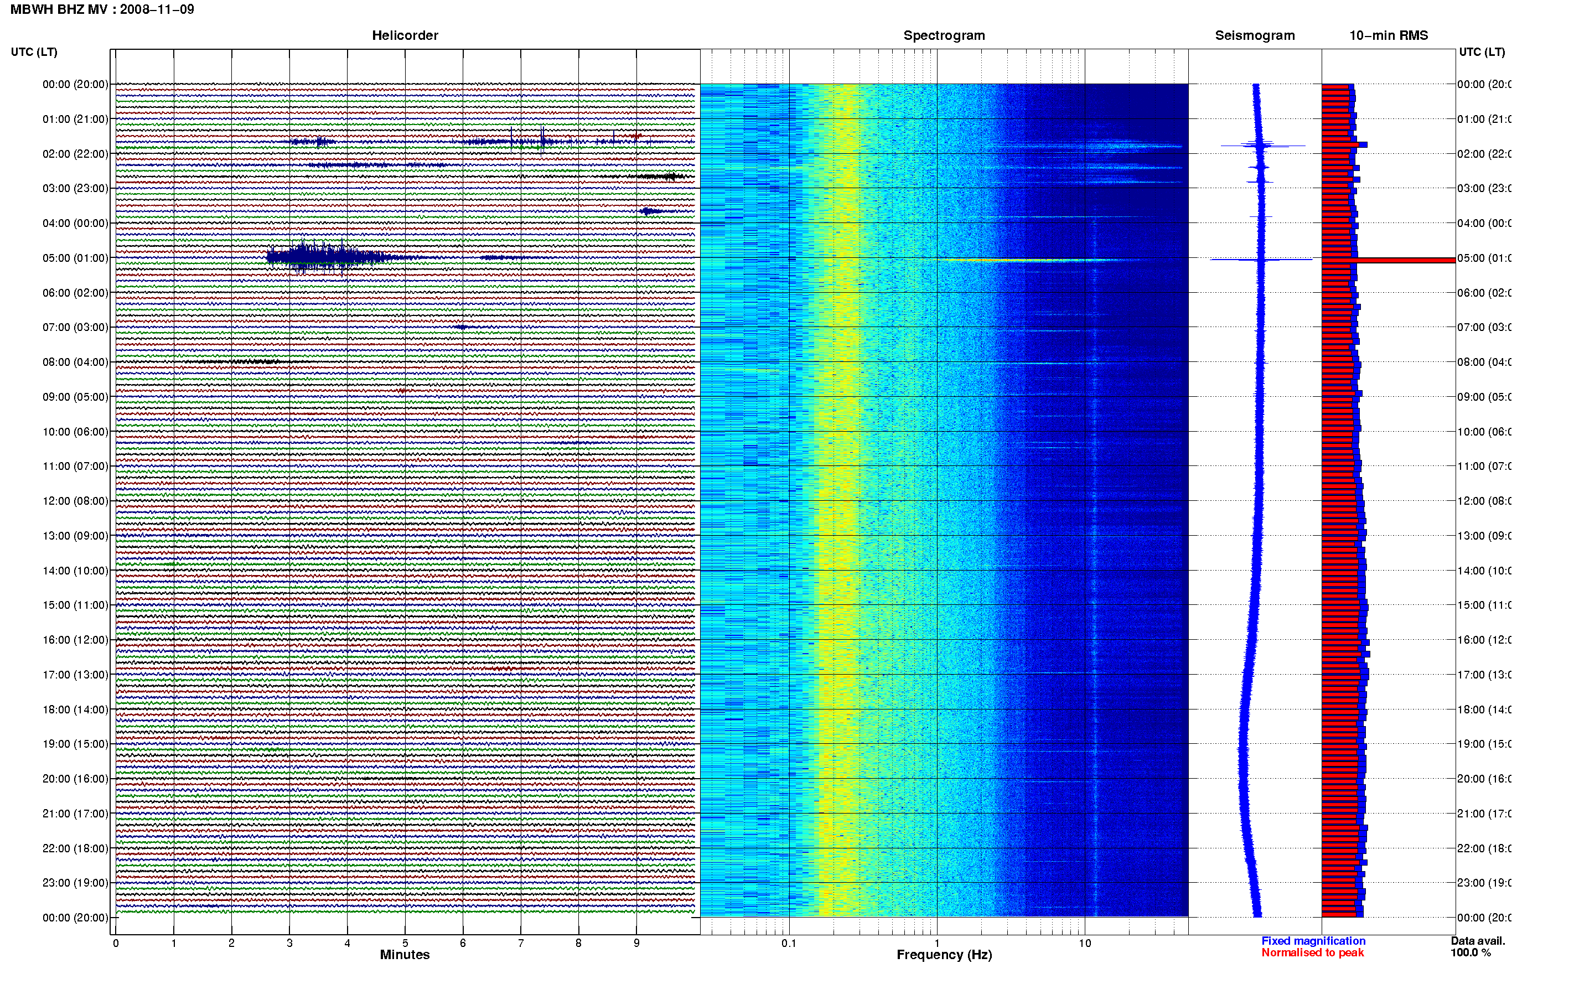Click the left 18:00 (14:00) time label
This screenshot has width=1574, height=984.
[x=75, y=709]
